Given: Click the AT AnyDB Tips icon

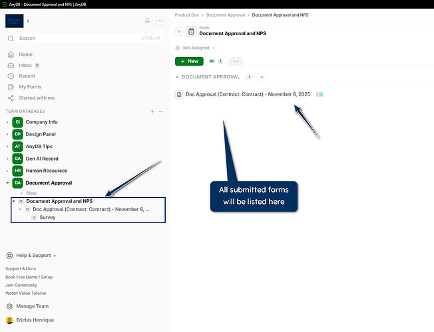Looking at the screenshot, I should (17, 146).
